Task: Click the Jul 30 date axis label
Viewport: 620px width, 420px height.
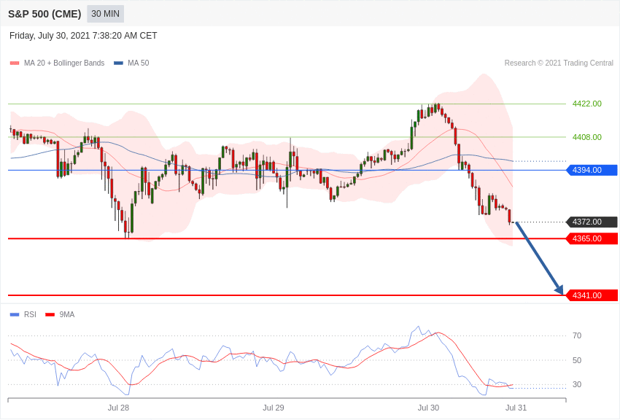Action: [428, 408]
